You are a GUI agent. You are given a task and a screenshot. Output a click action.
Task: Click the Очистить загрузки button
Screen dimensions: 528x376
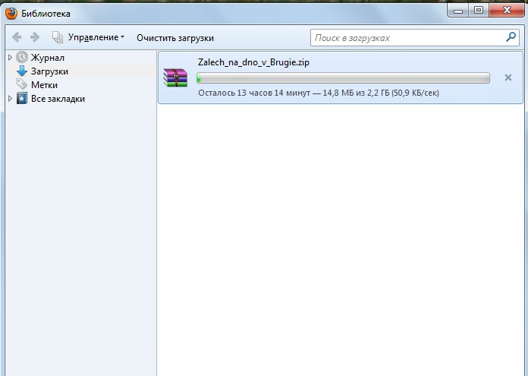[x=175, y=38]
